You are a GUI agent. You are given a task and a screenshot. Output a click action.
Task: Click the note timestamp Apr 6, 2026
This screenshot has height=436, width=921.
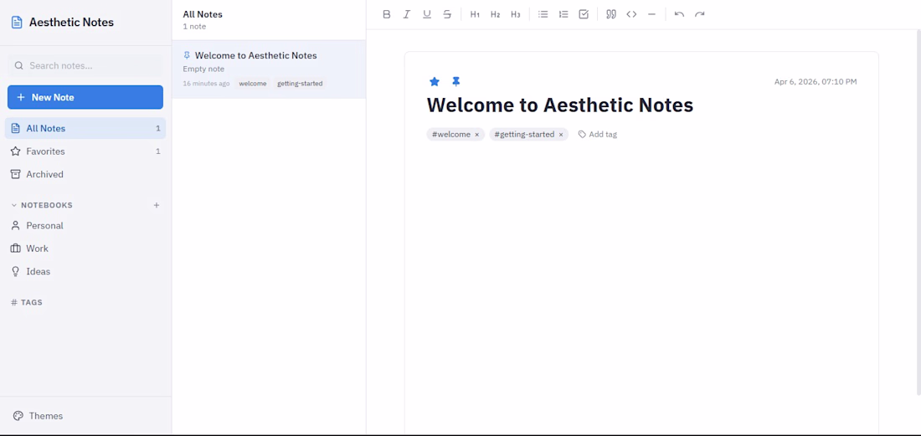pos(816,81)
